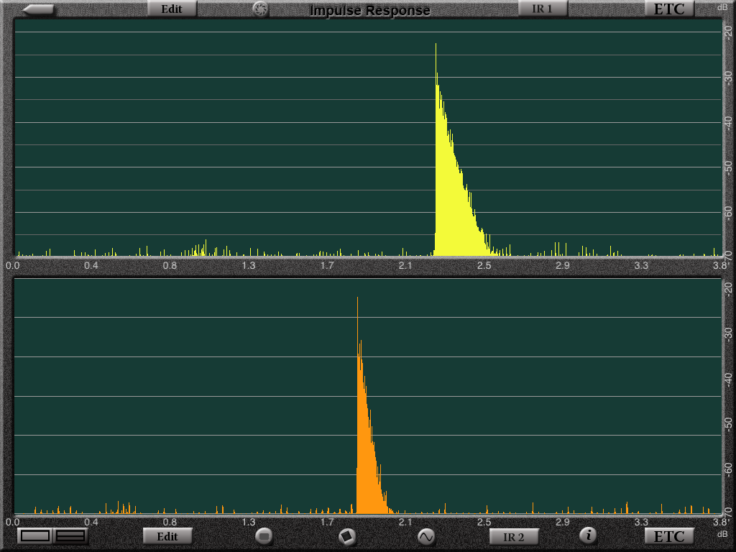Screen dimensions: 736x552
Task: Open the IR 1 selector
Action: coord(543,9)
